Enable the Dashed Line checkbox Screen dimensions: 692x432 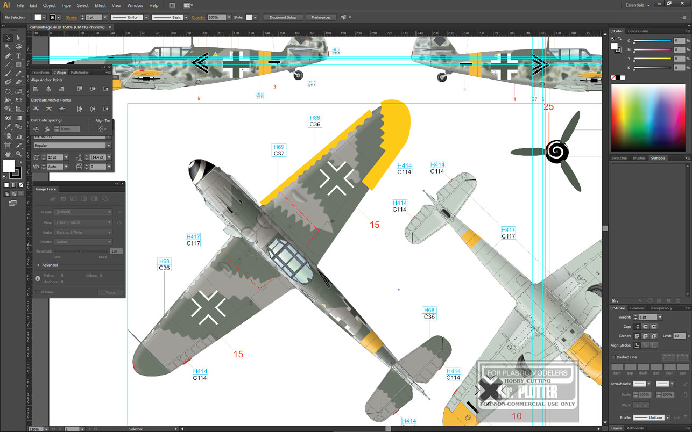pyautogui.click(x=613, y=357)
